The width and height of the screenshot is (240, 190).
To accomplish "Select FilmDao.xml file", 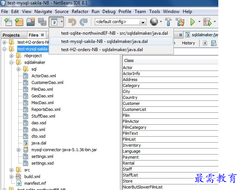I will [x=42, y=89].
